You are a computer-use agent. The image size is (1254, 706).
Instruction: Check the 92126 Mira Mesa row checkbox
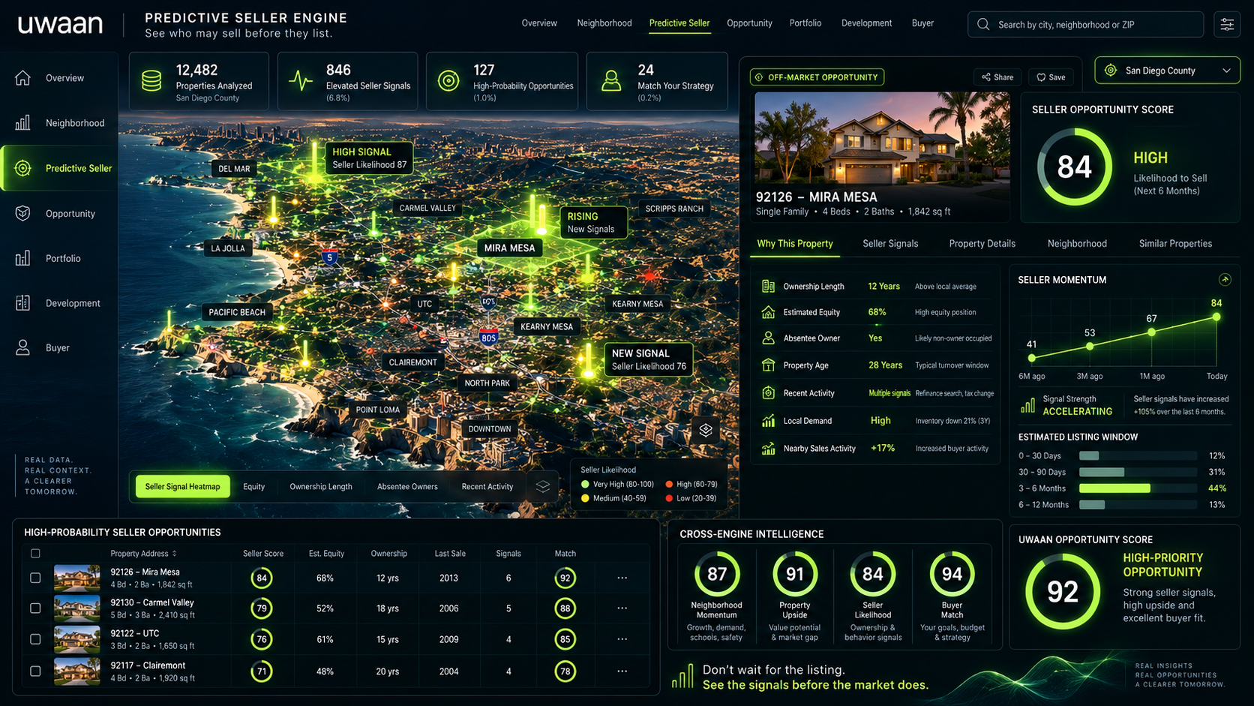tap(35, 578)
